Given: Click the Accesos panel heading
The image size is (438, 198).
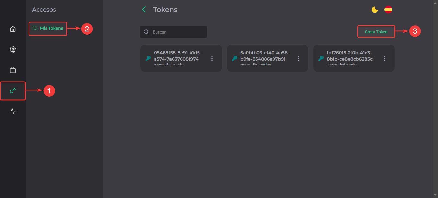Looking at the screenshot, I should [44, 10].
